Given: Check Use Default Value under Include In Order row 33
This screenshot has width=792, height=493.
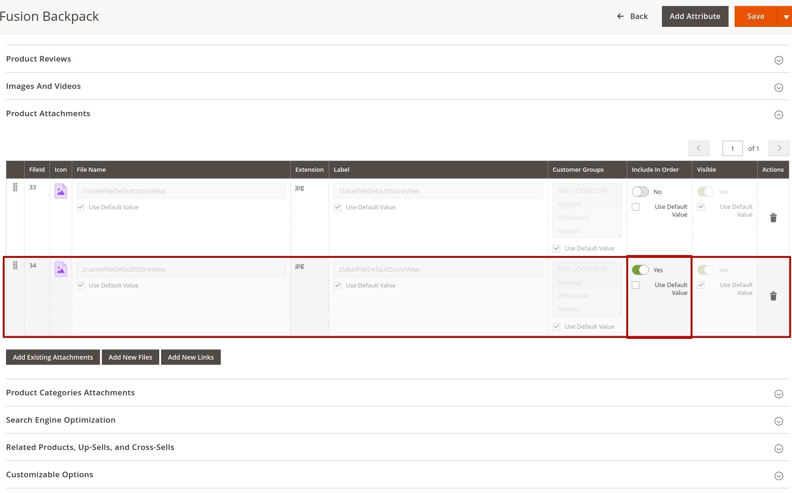Looking at the screenshot, I should pos(636,207).
